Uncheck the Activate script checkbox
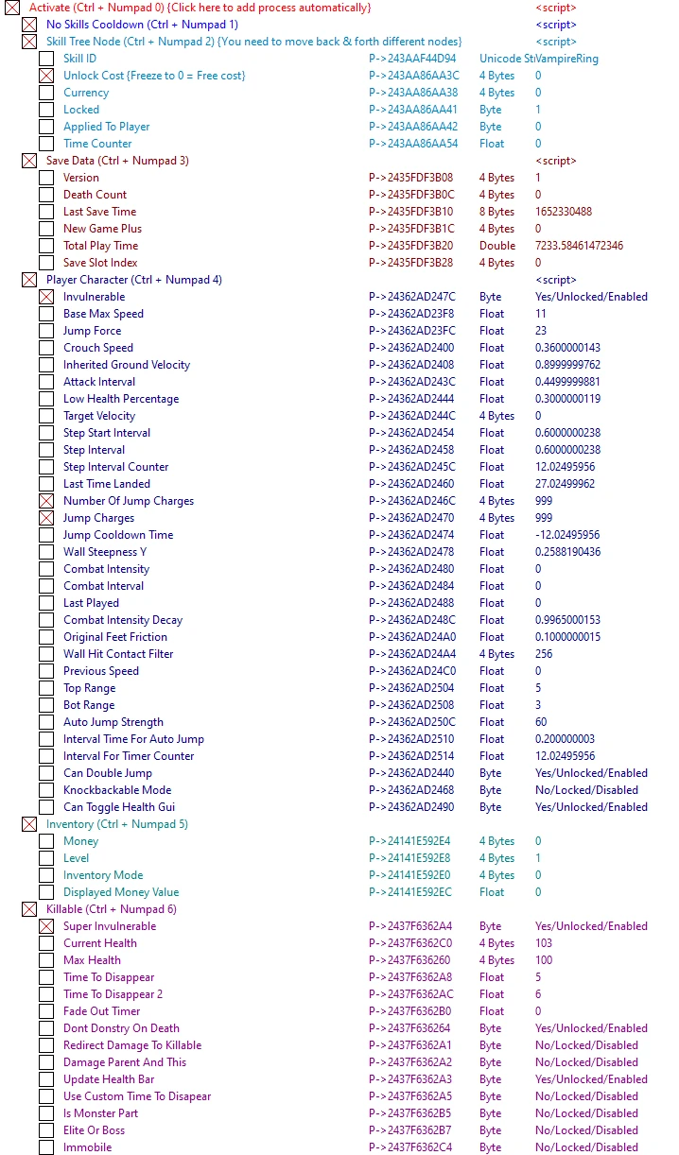 [x=12, y=8]
